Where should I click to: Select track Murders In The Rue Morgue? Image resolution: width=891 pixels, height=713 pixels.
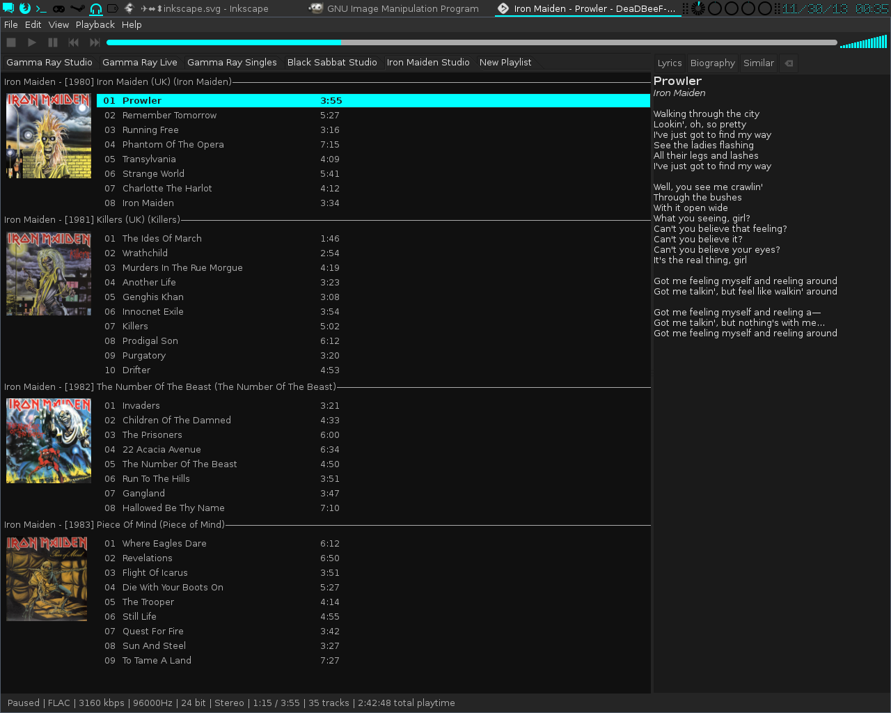pos(373,267)
